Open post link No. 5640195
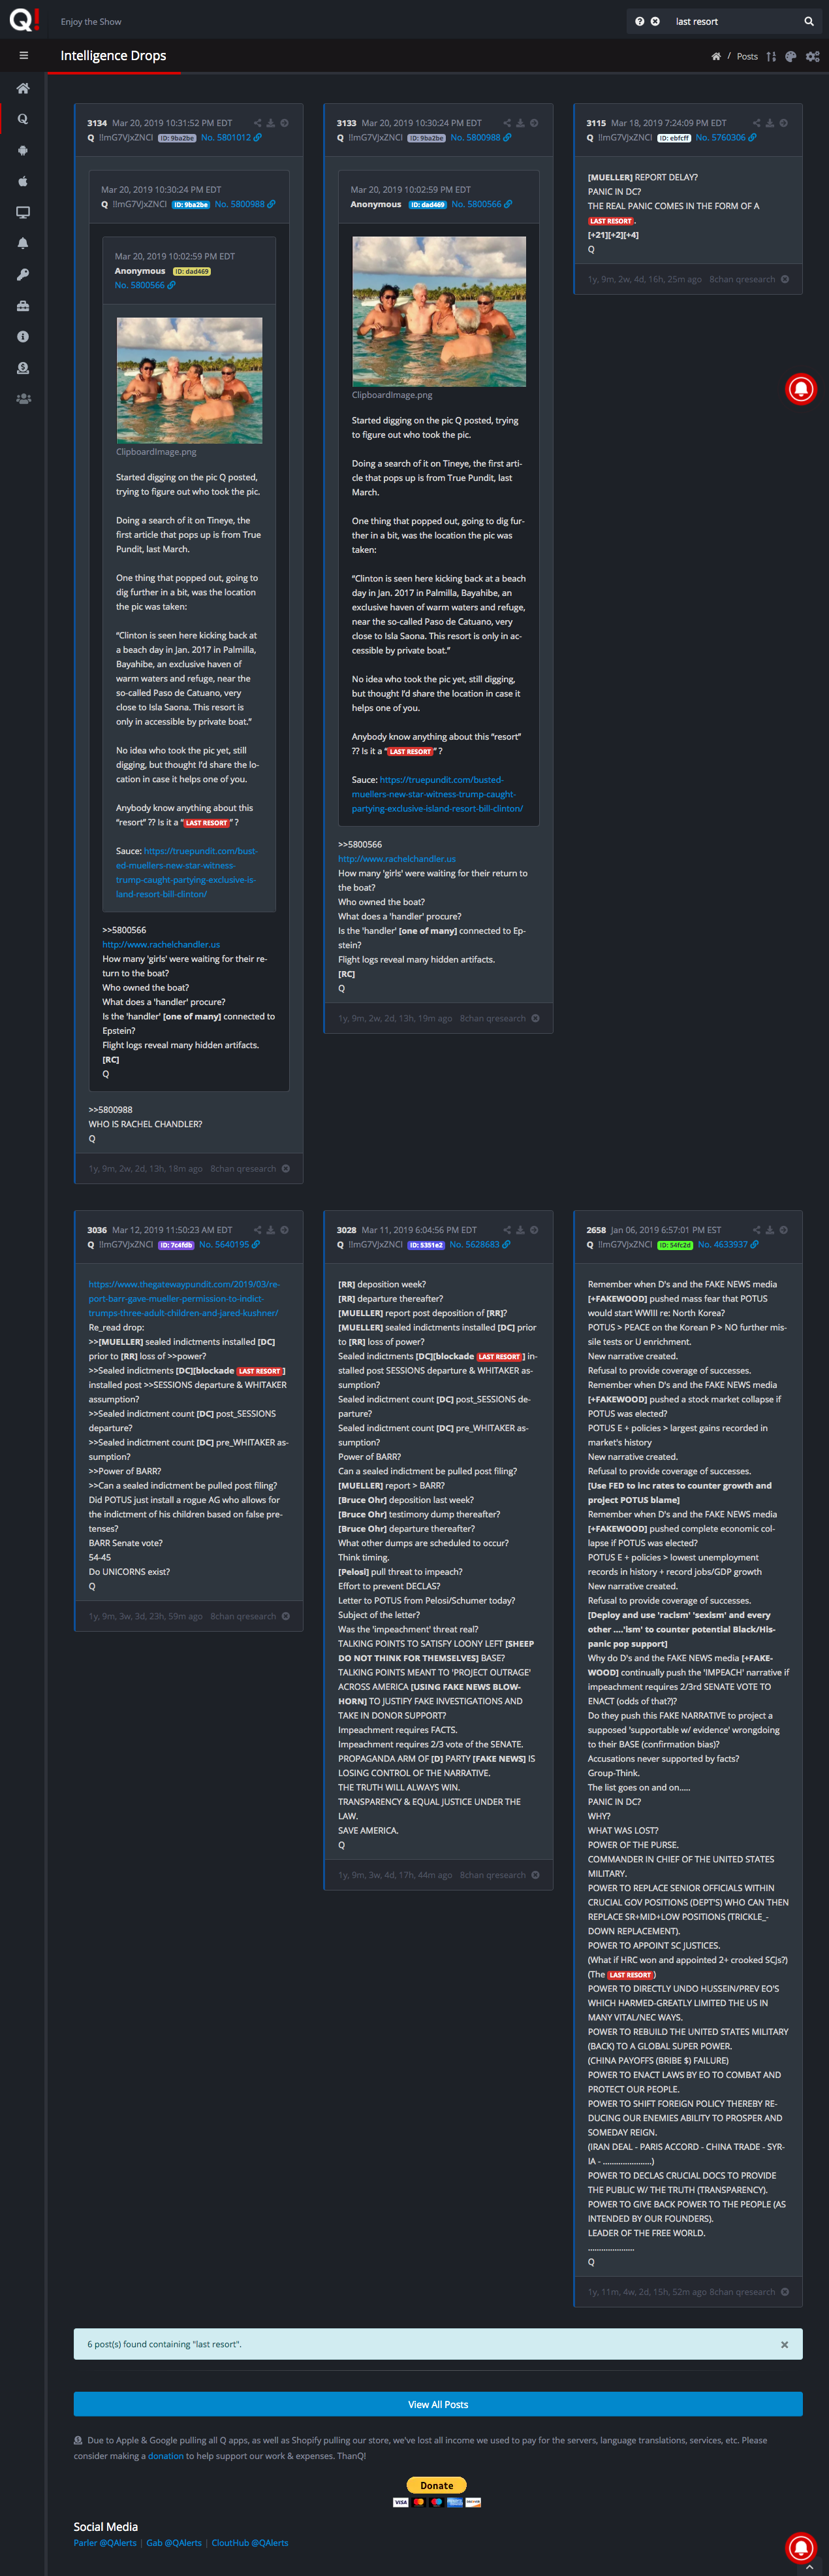 click(228, 1245)
